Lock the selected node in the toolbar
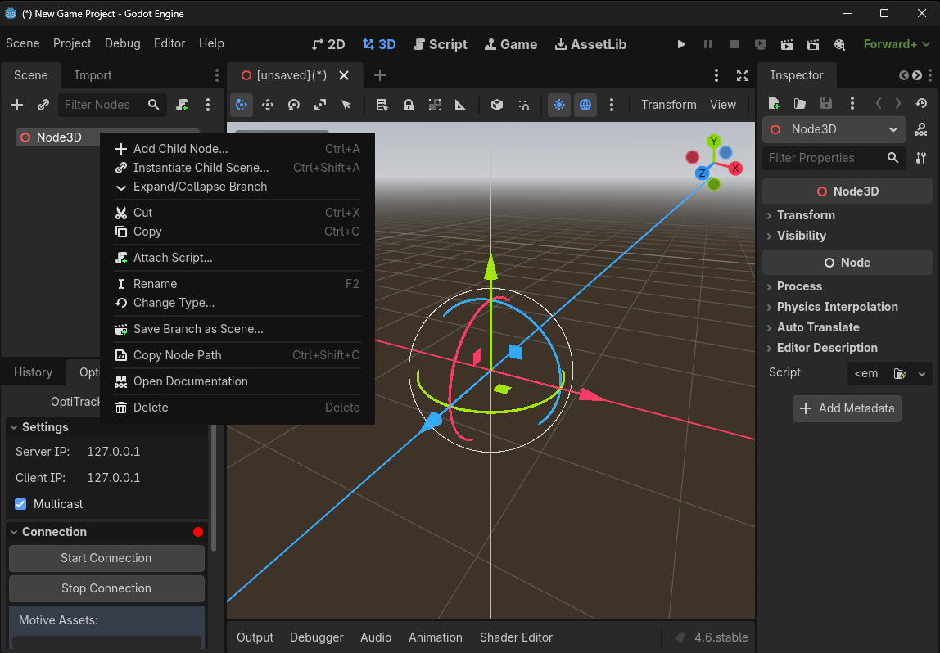Screen dimensions: 940x653 pos(409,105)
